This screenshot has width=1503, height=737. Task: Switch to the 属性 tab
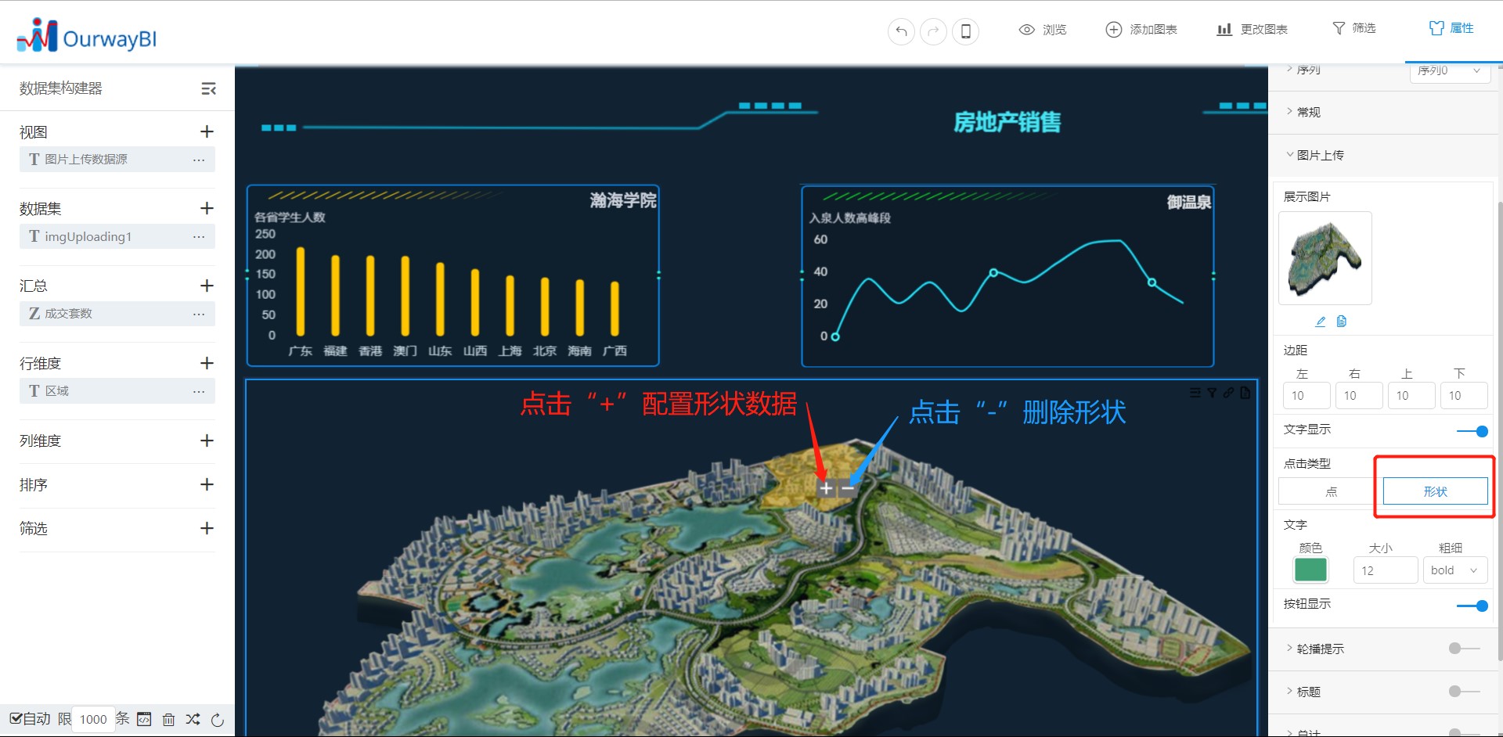click(1451, 28)
